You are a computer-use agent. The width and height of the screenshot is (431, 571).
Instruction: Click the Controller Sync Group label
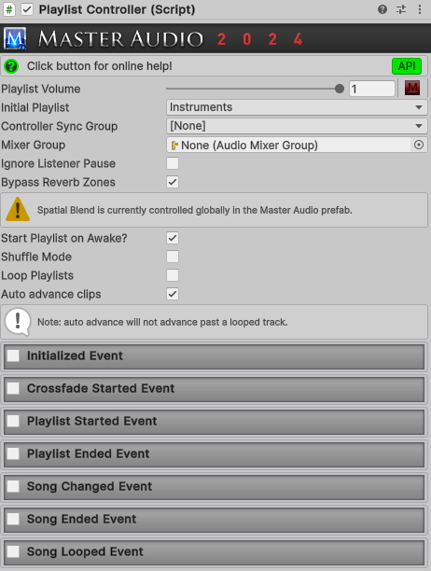point(60,126)
